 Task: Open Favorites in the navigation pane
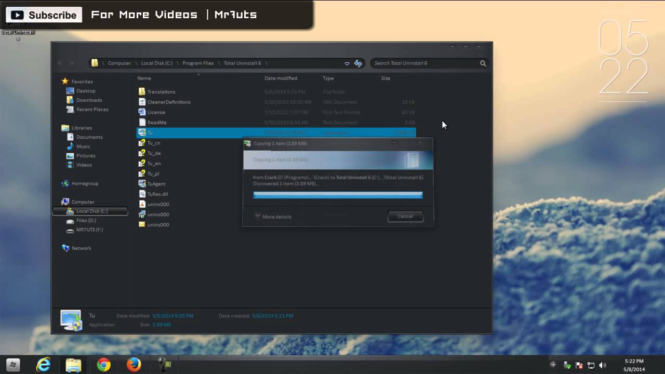point(77,82)
